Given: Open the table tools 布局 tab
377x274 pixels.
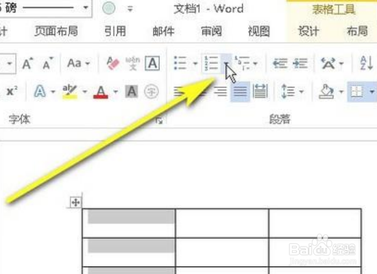Looking at the screenshot, I should (x=357, y=32).
